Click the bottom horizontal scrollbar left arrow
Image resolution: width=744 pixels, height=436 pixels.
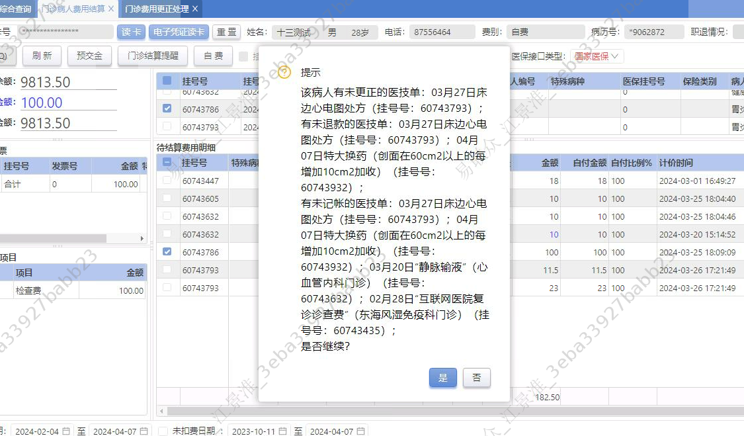click(x=162, y=412)
